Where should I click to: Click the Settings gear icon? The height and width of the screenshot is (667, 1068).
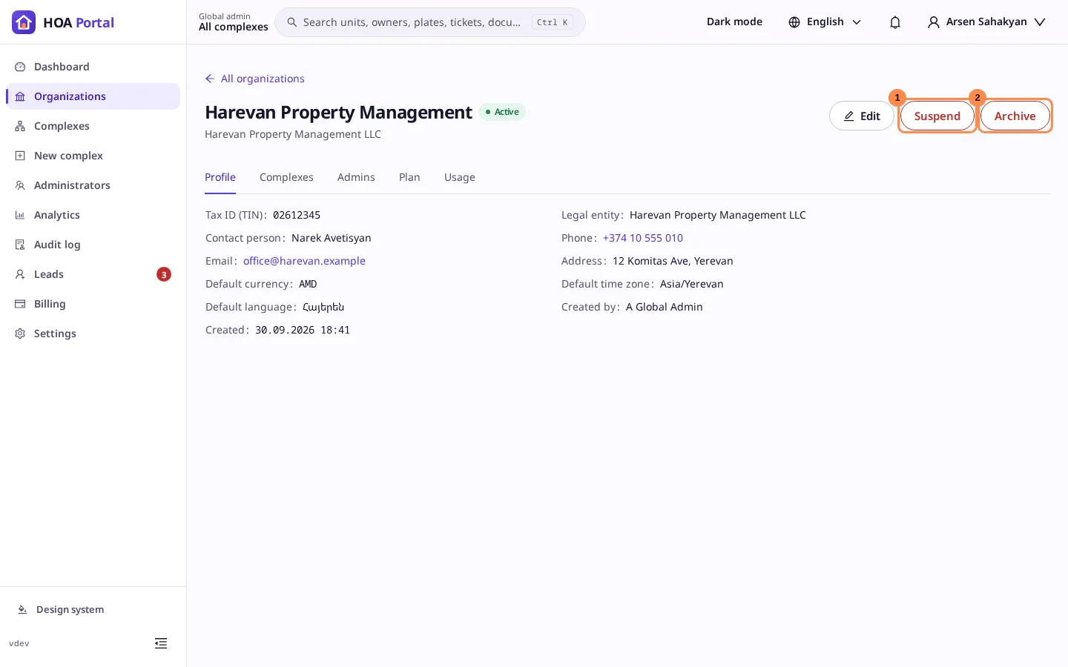point(20,333)
